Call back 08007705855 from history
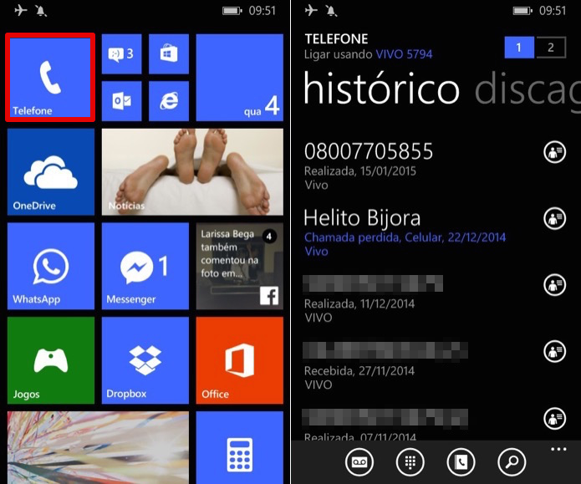 (x=369, y=151)
